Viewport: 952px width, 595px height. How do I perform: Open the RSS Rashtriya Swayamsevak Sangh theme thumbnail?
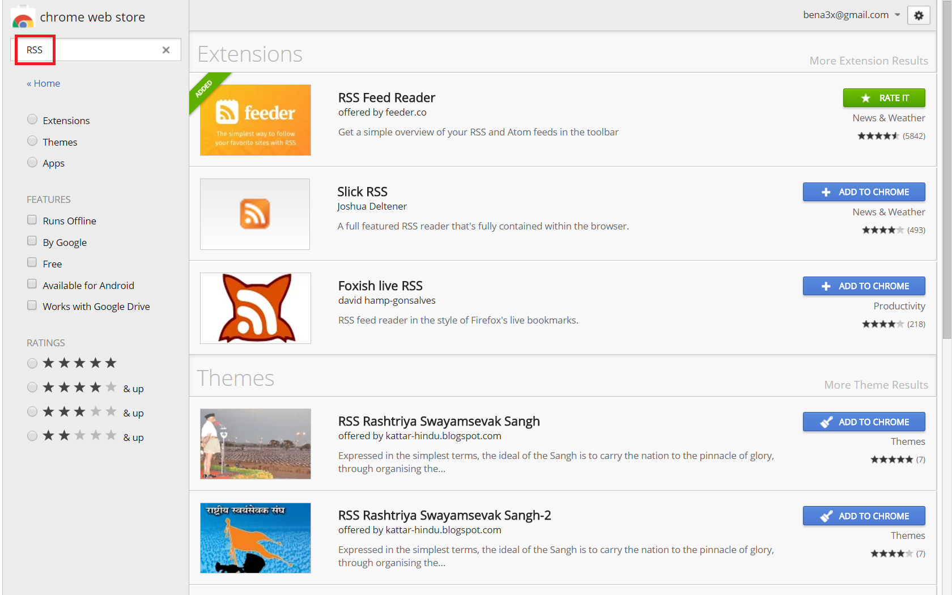[255, 444]
